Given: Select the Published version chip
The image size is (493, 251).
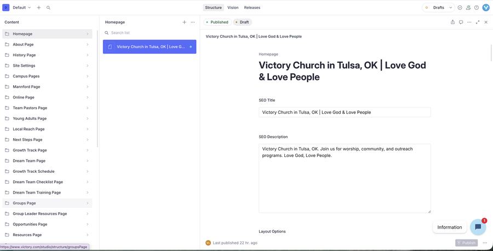Looking at the screenshot, I should tap(217, 22).
